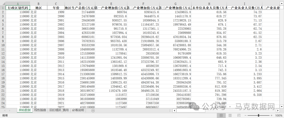
Task: Click employment value 854.07
Action: click(x=209, y=33)
